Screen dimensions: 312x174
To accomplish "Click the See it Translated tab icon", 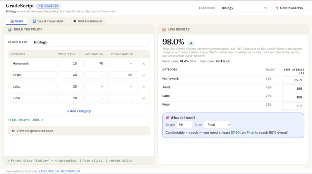I will click(34, 21).
